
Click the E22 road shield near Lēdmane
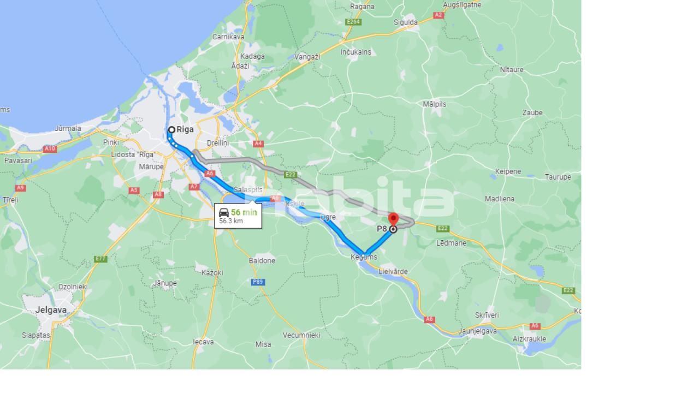click(442, 228)
